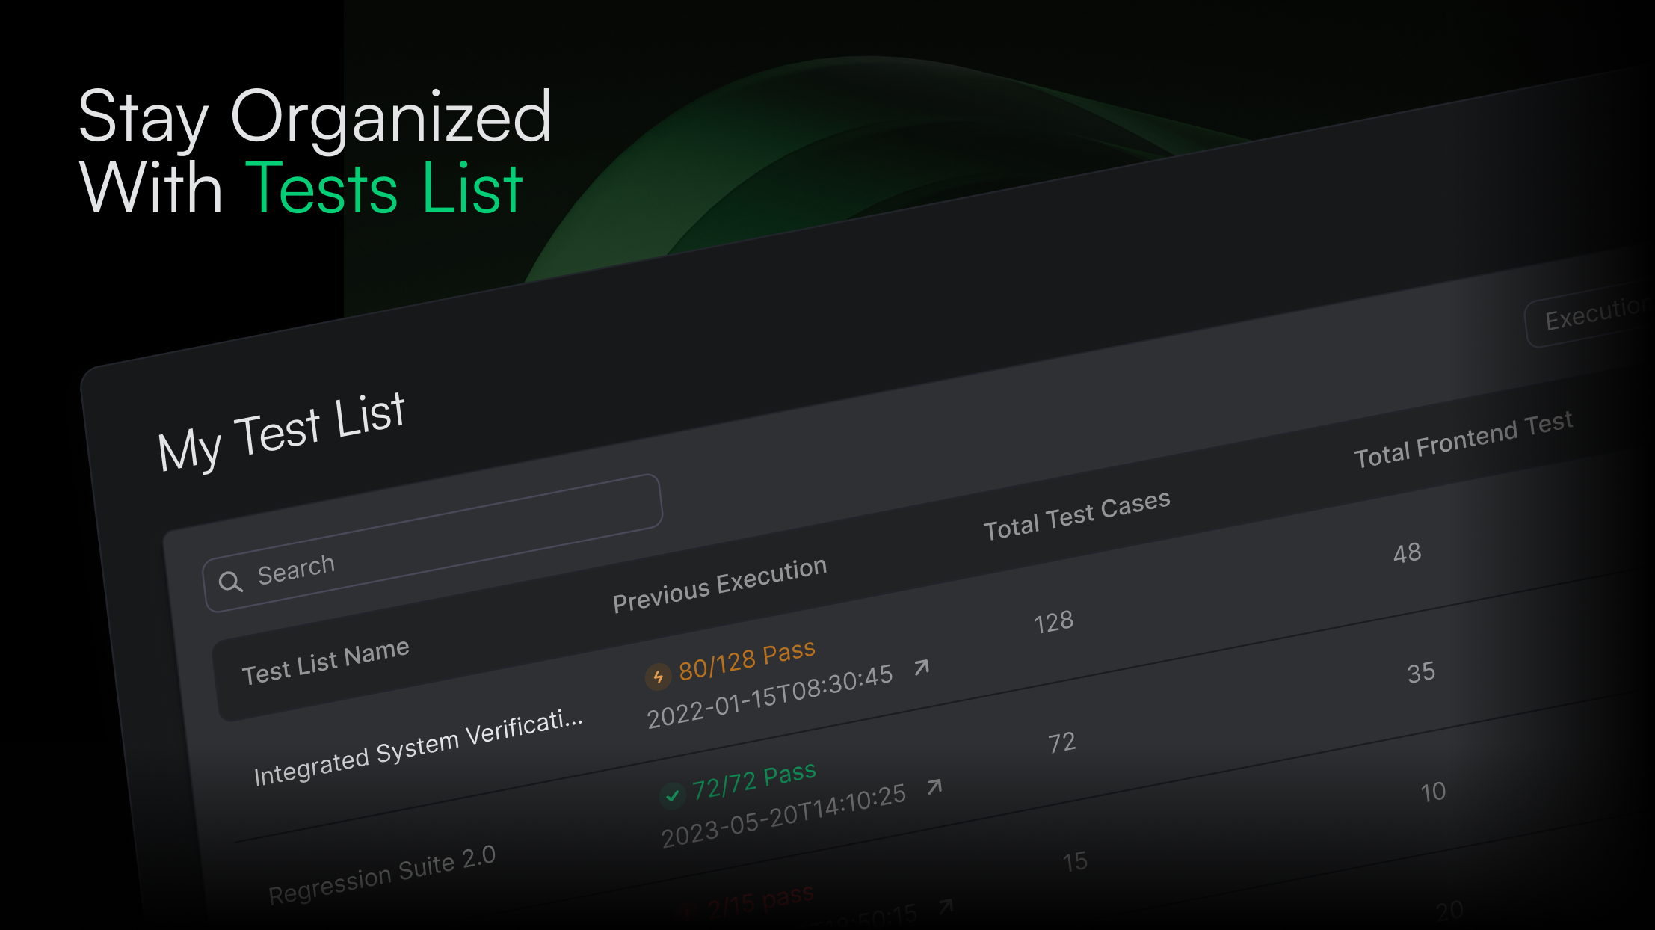Click the orange lightning status icon
The image size is (1655, 930).
[x=657, y=677]
